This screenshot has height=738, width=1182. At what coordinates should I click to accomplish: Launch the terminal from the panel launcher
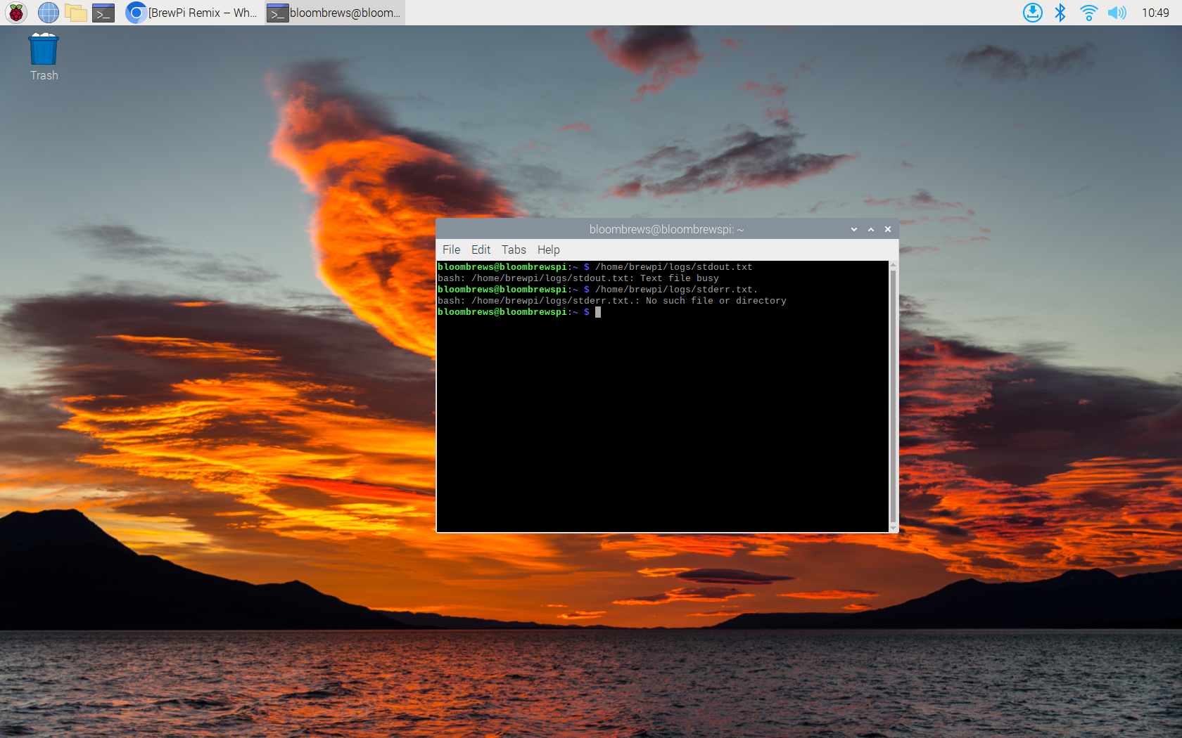pos(103,13)
